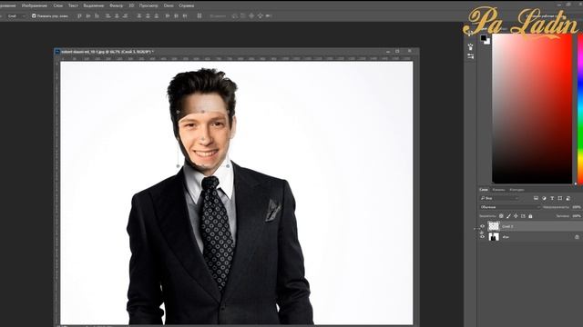
Task: Open the layer fill value dropdown
Action: click(x=577, y=216)
